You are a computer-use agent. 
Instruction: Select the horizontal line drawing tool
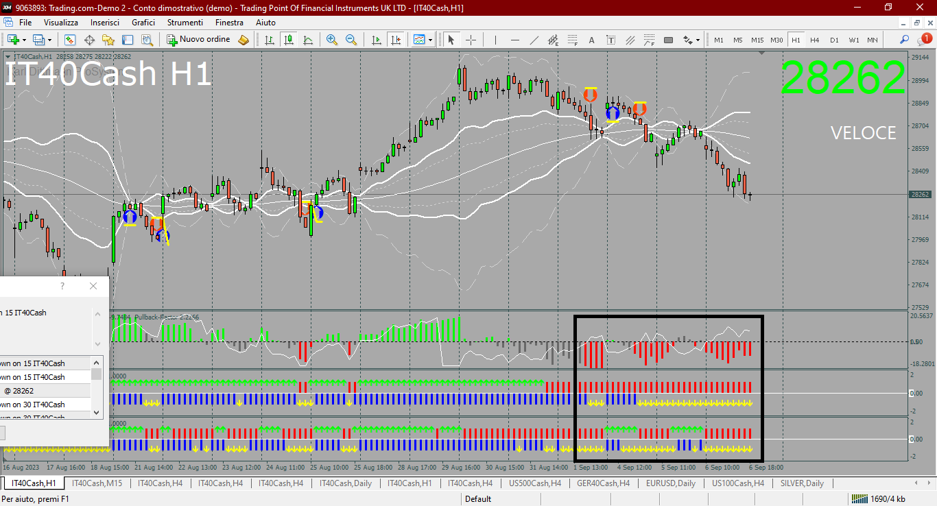coord(514,40)
